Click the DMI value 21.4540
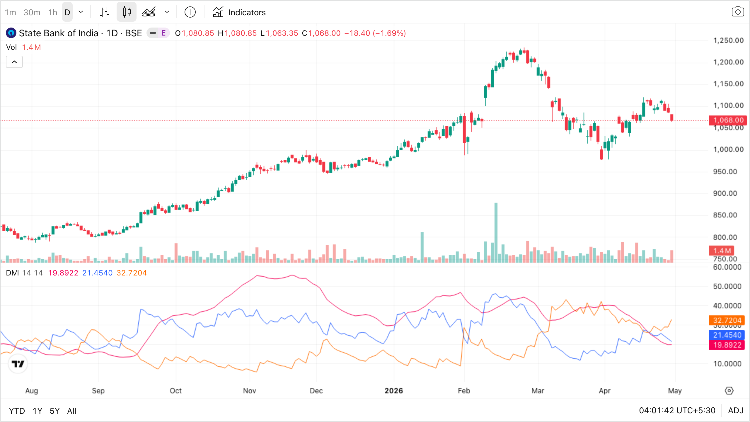The width and height of the screenshot is (750, 422). click(x=98, y=273)
